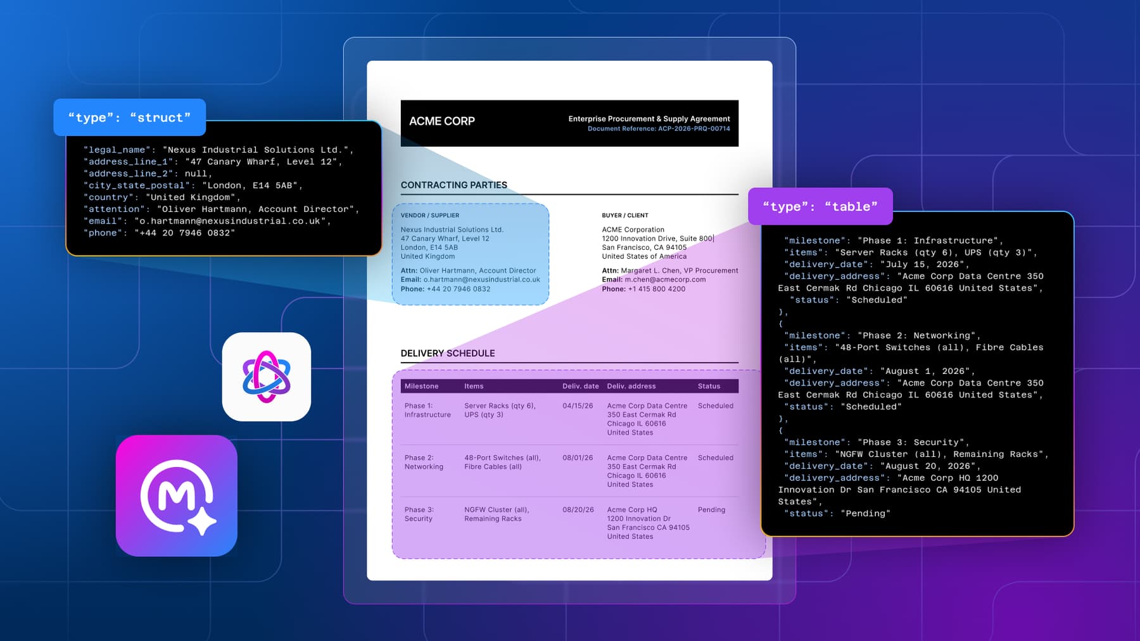Click the 08/01/26 delivery date cell

[x=578, y=458]
